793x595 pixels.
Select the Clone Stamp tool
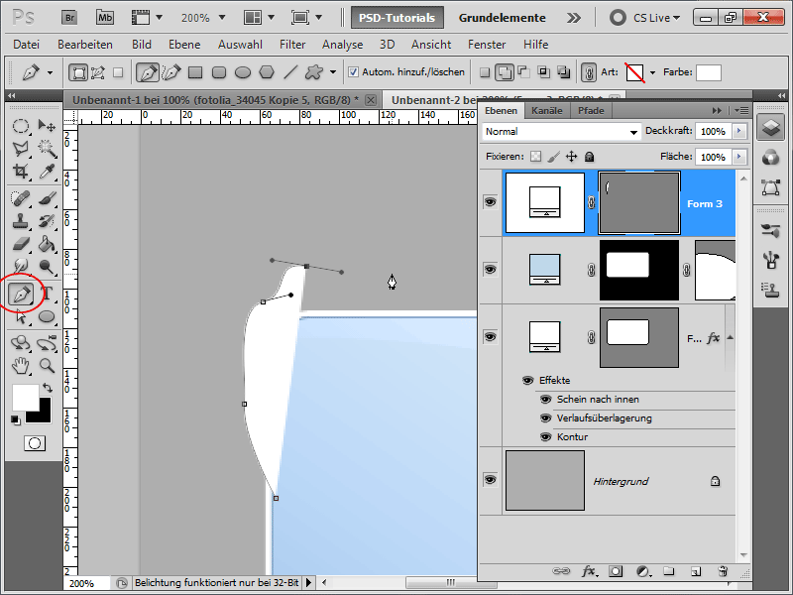click(20, 221)
